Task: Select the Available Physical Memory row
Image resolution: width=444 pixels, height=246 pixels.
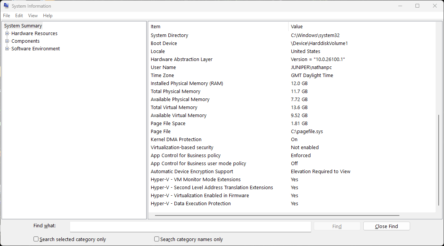Action: pyautogui.click(x=292, y=99)
